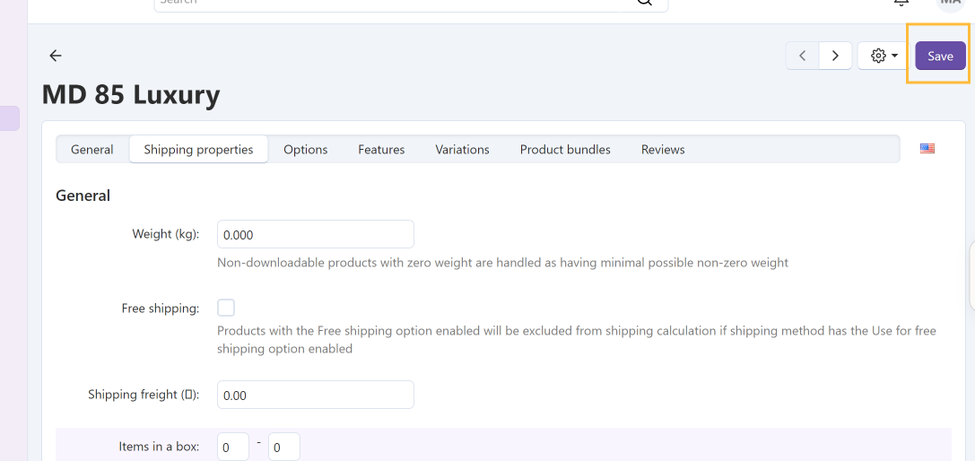Click the Weight (kg) input field
This screenshot has height=461, width=975.
(x=315, y=234)
